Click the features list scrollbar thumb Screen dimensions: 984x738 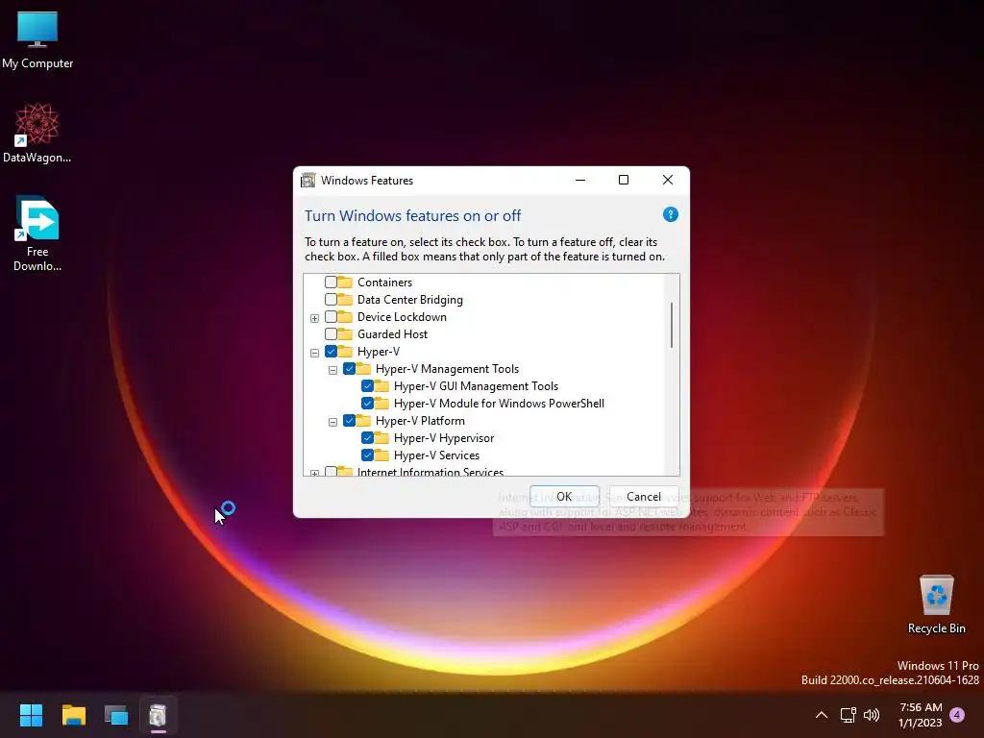(672, 325)
